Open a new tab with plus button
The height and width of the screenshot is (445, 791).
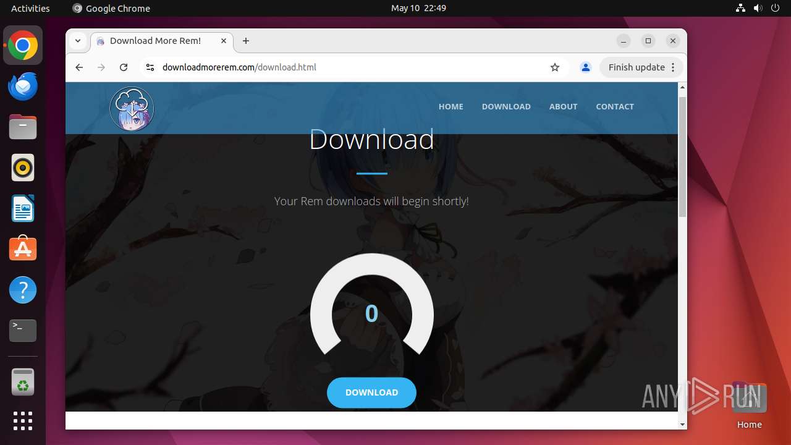[x=246, y=41]
